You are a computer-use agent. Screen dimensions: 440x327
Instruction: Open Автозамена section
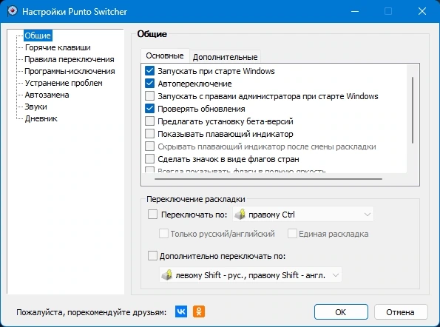(47, 95)
